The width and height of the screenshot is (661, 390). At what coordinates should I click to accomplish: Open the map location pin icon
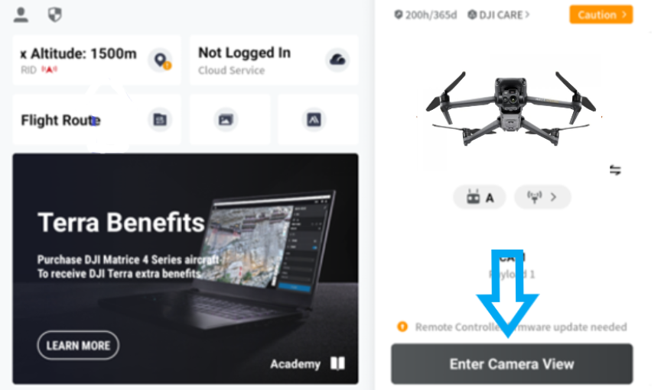161,60
